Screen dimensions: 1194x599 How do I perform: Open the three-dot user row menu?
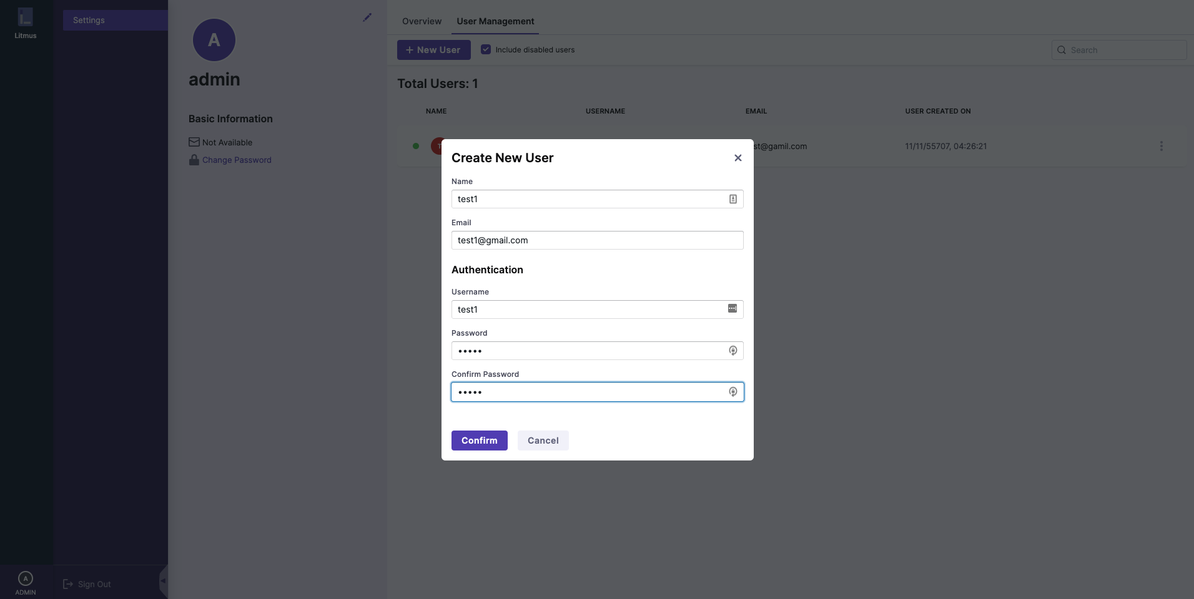(1161, 146)
